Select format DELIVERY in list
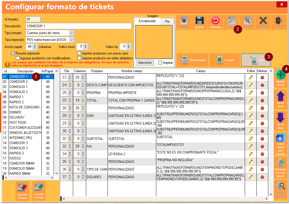This screenshot has width=289, height=204. (28, 117)
